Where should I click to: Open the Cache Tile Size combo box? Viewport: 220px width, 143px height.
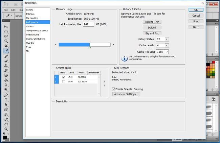coord(162,52)
